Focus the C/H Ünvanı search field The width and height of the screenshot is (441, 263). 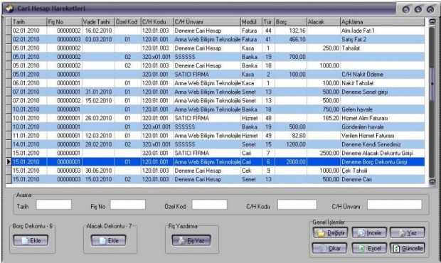click(395, 205)
